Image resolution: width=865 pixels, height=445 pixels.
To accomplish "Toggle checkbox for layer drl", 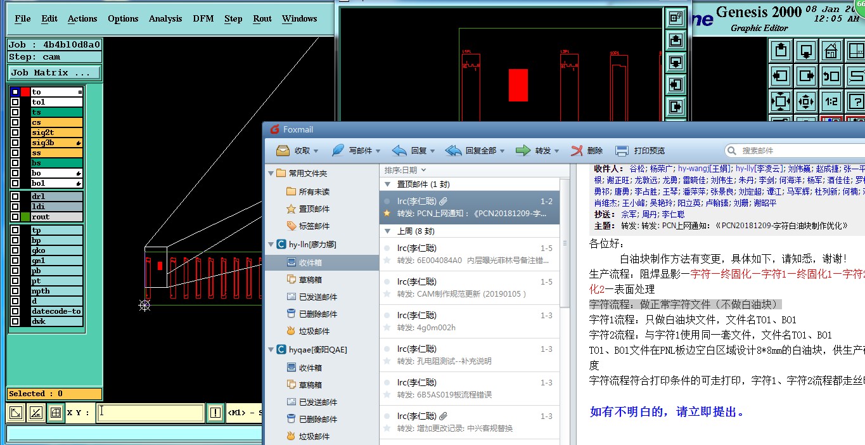I will click(x=15, y=197).
